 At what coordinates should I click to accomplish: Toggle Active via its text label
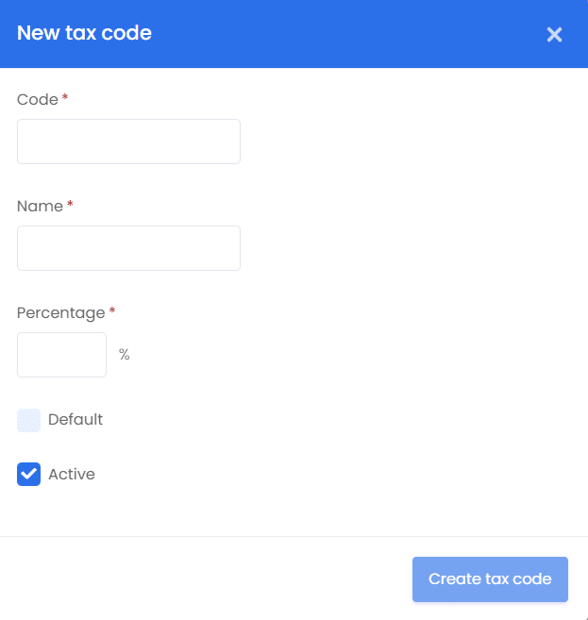[72, 474]
